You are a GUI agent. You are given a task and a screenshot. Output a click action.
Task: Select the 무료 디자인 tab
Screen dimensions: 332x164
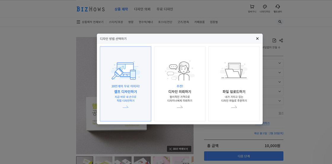(x=165, y=9)
